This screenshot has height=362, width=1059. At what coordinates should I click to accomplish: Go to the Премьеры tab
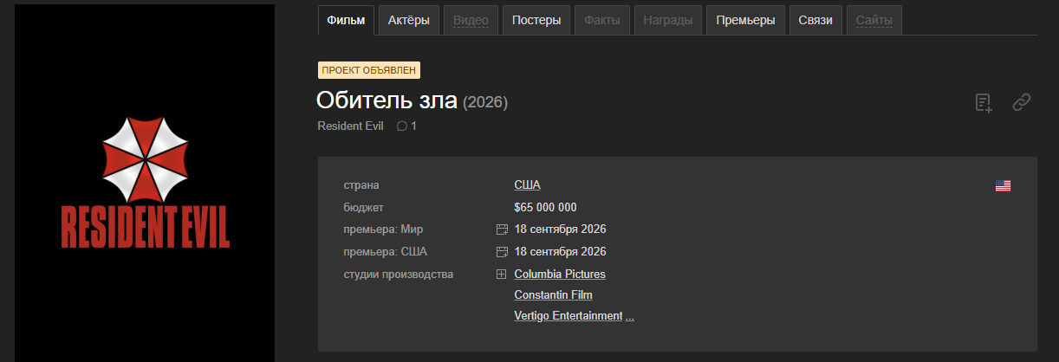pyautogui.click(x=745, y=21)
